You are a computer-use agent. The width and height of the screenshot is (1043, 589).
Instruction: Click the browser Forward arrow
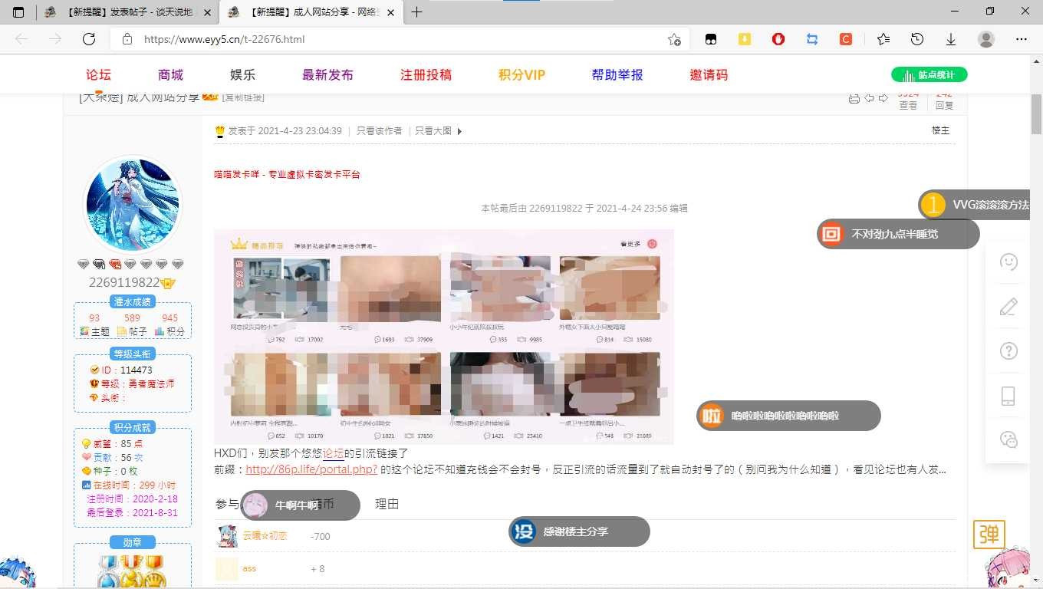point(55,39)
